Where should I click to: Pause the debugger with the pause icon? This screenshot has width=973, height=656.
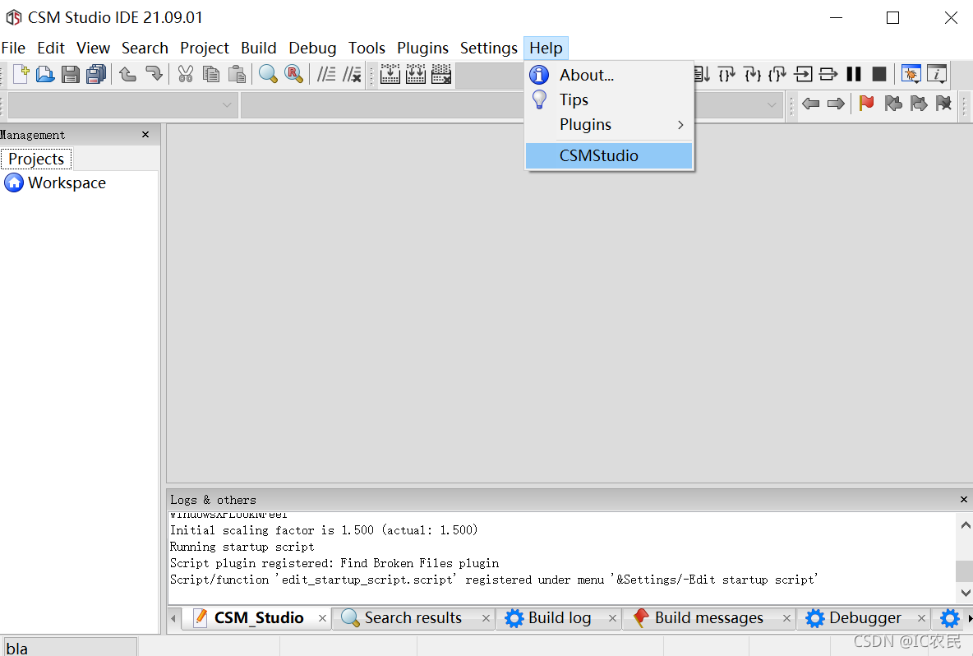[x=854, y=74]
